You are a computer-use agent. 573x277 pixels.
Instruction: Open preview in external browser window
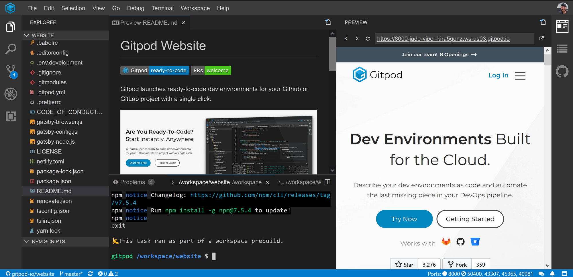coord(541,38)
